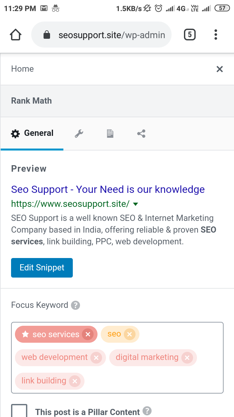Screen dimensions: 234x417
Task: Click the star icon on seo services keyword
Action: pyautogui.click(x=25, y=334)
